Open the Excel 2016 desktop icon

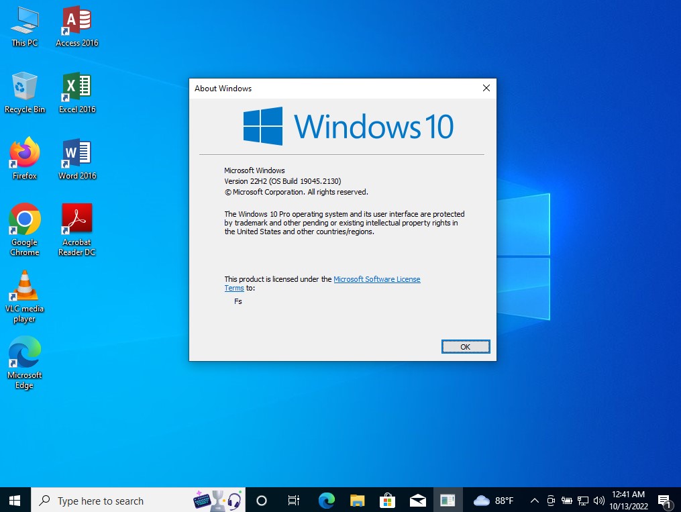coord(76,88)
